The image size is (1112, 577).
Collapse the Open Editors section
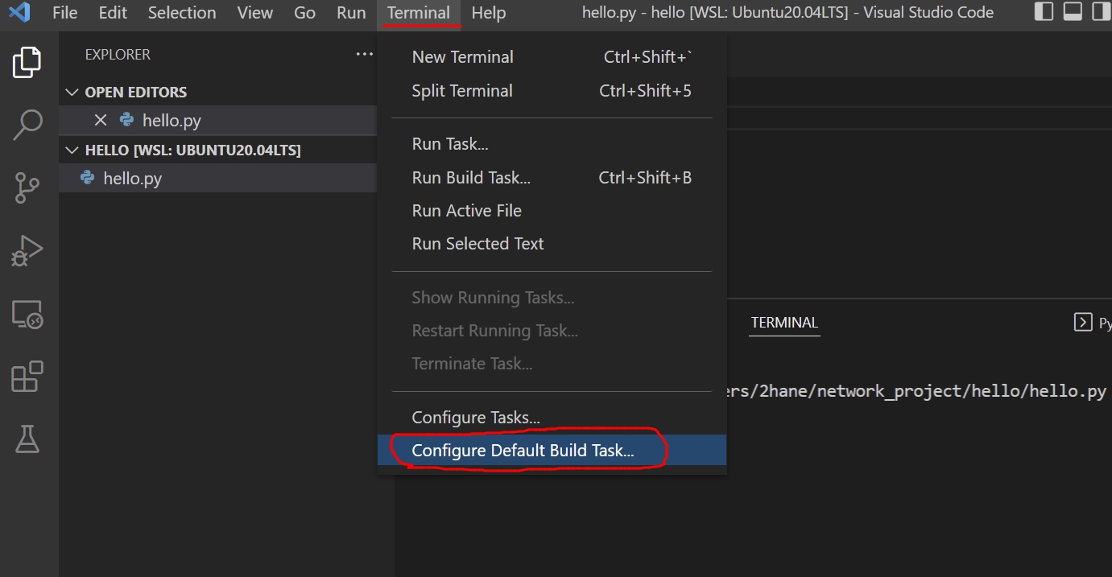tap(72, 93)
